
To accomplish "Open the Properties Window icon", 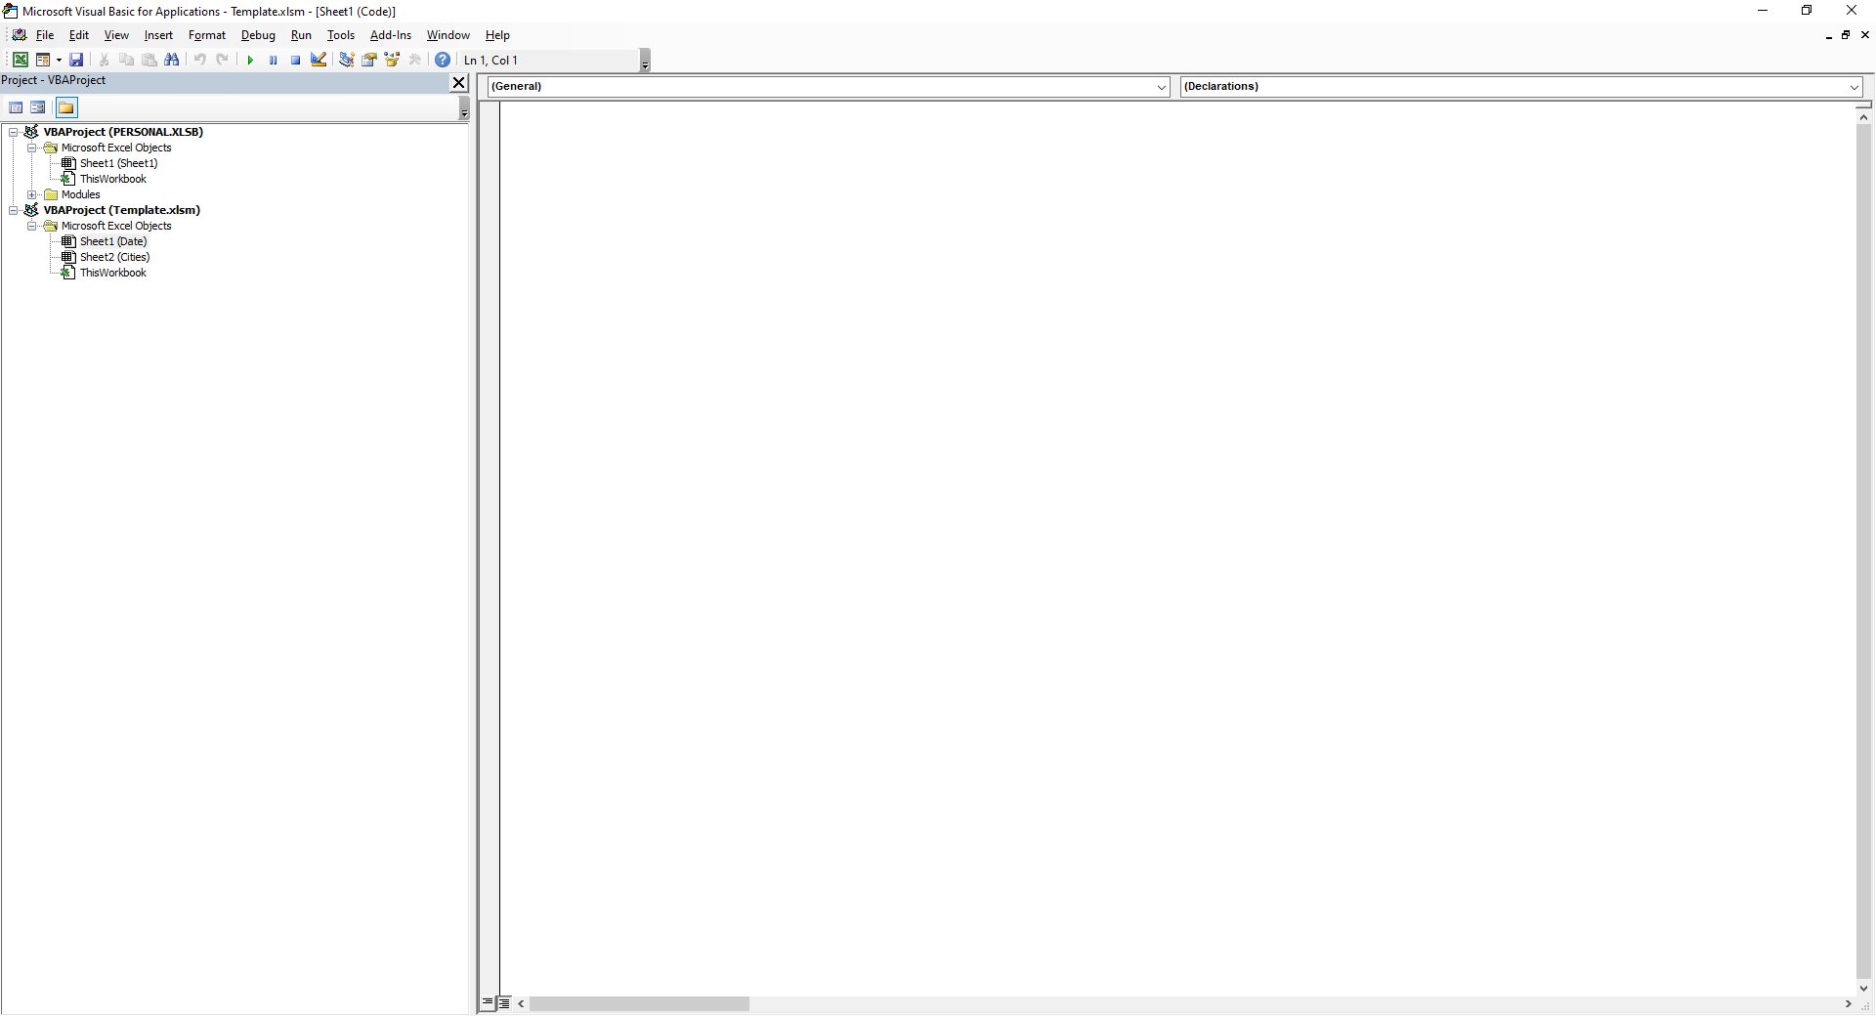I will click(369, 60).
